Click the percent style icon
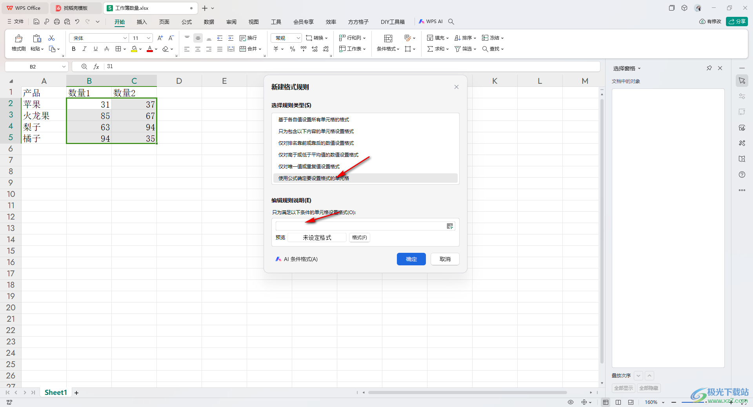 pos(292,49)
